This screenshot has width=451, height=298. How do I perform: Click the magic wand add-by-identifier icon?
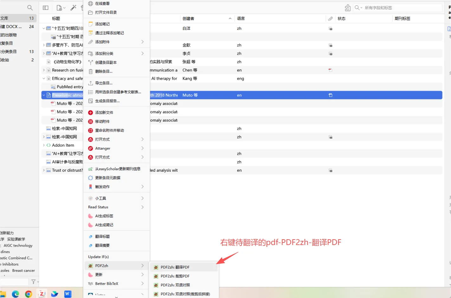click(73, 8)
